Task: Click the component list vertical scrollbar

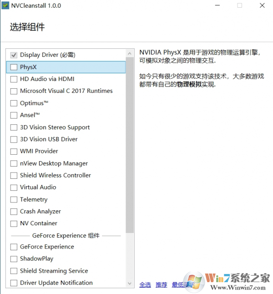Action: 130,146
